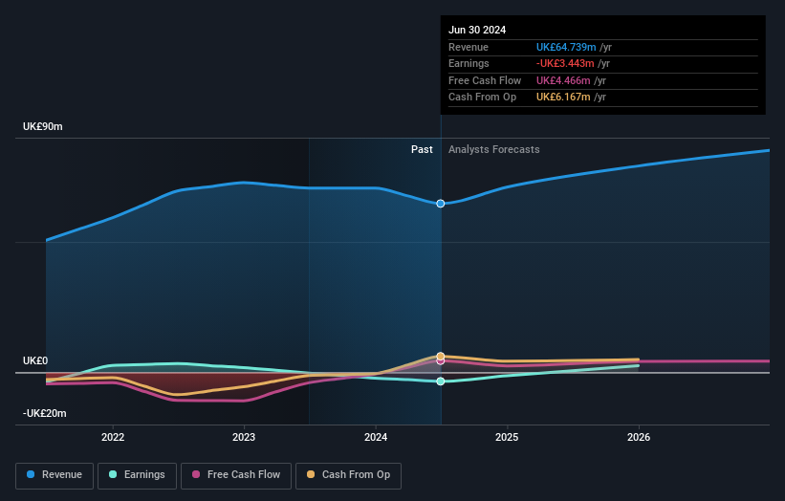
Task: Click the 2025 x-axis label
Action: [x=507, y=437]
